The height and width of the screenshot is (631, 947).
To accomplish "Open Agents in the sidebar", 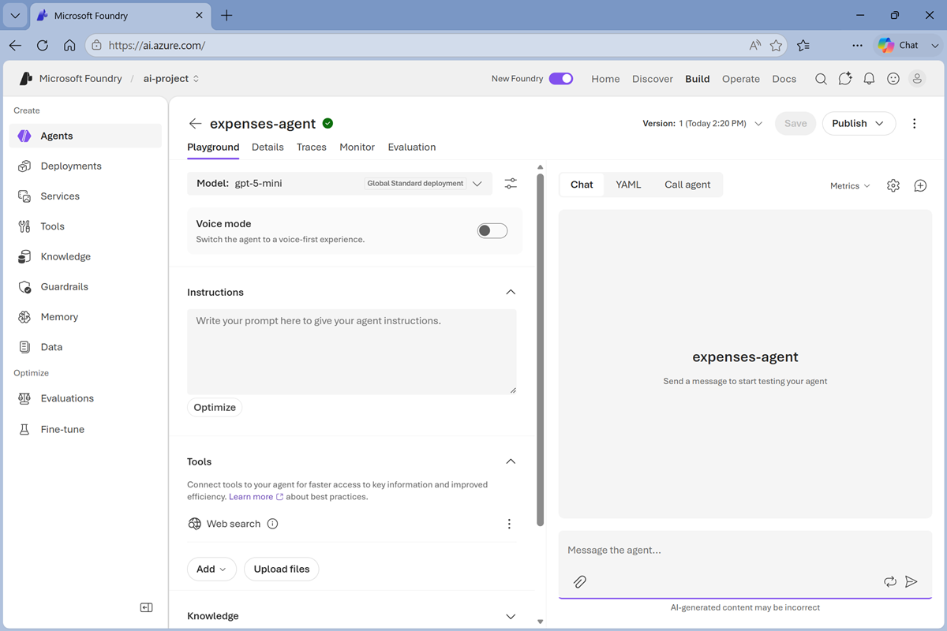I will tap(85, 136).
